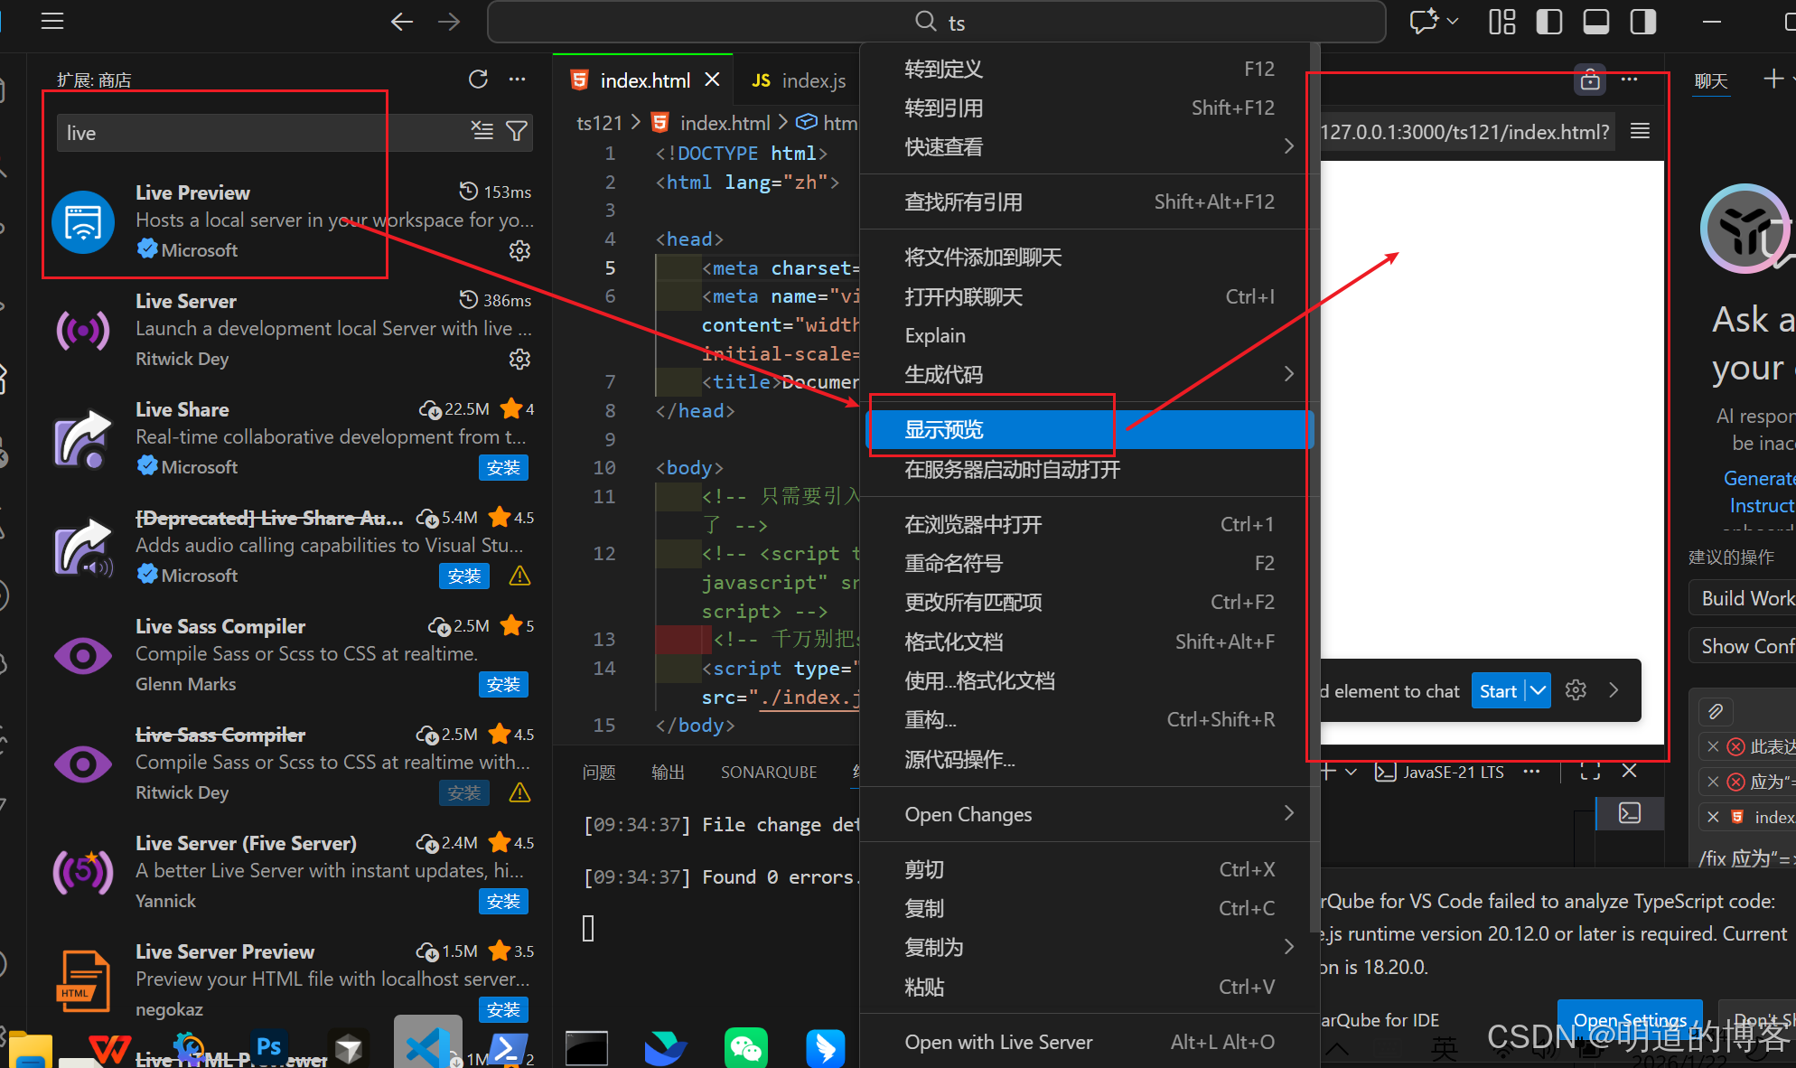This screenshot has width=1796, height=1068.
Task: Close the index.html editor tab
Action: pyautogui.click(x=713, y=80)
